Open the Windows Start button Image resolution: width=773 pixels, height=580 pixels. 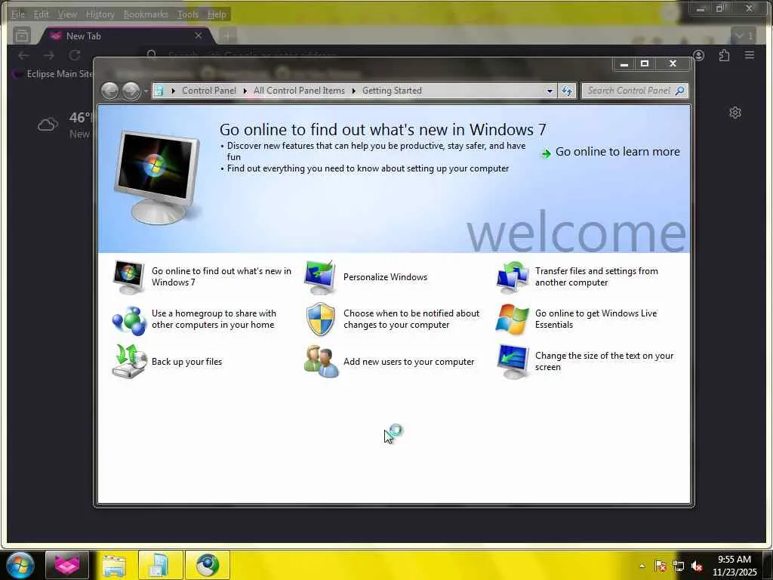click(x=20, y=565)
